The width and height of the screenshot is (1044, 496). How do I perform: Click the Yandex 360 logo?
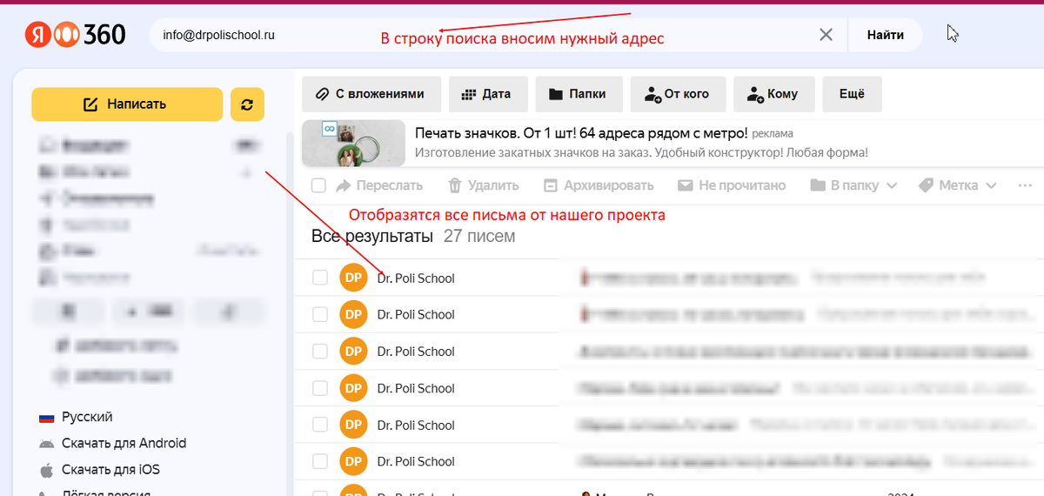point(76,35)
